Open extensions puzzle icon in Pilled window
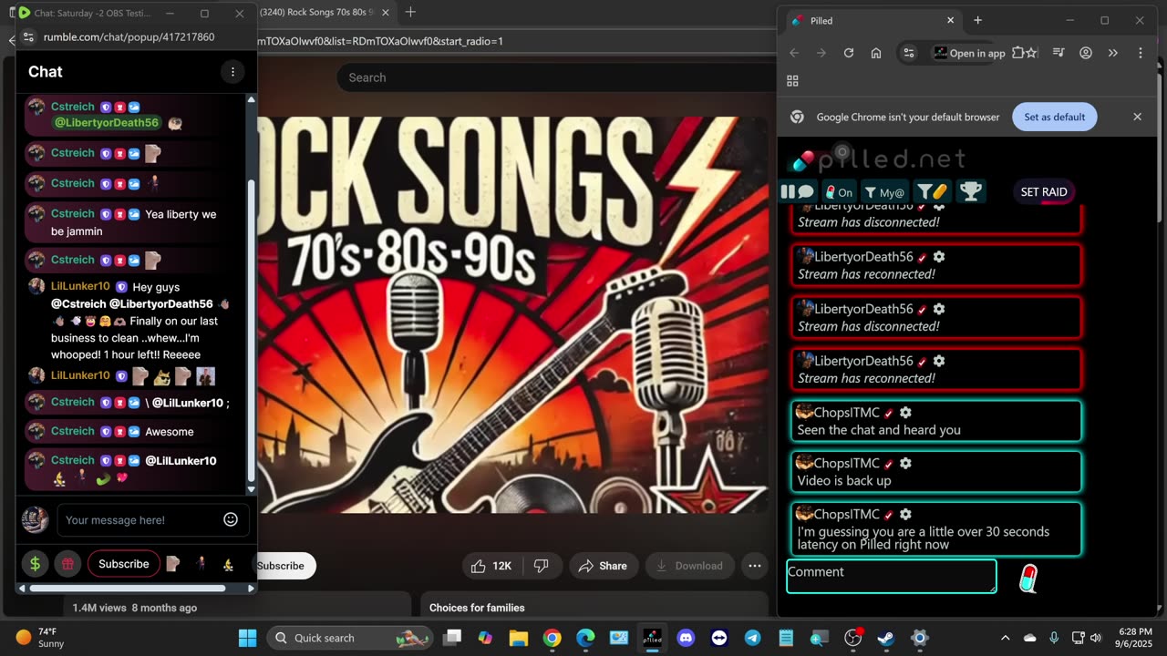The width and height of the screenshot is (1167, 656). pyautogui.click(x=1017, y=53)
